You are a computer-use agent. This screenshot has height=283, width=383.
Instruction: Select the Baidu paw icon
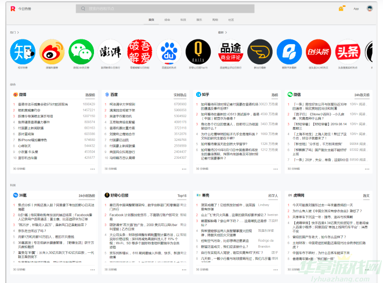169,52
